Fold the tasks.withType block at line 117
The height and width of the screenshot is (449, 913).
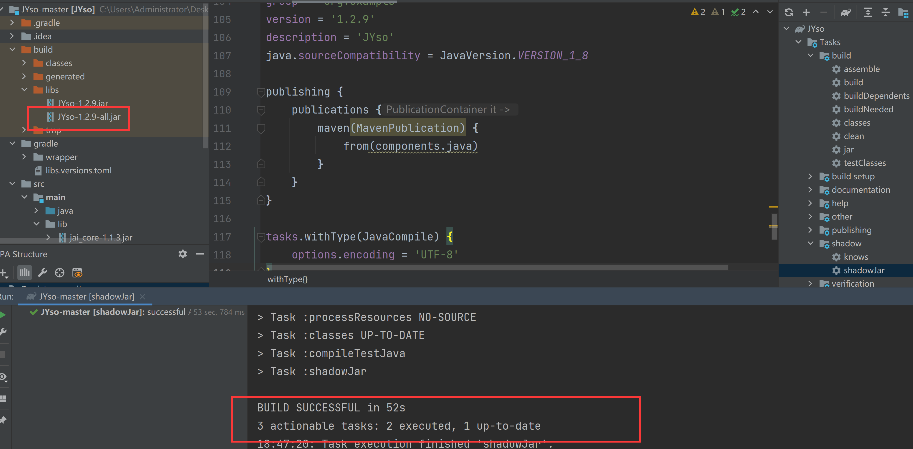pyautogui.click(x=261, y=237)
